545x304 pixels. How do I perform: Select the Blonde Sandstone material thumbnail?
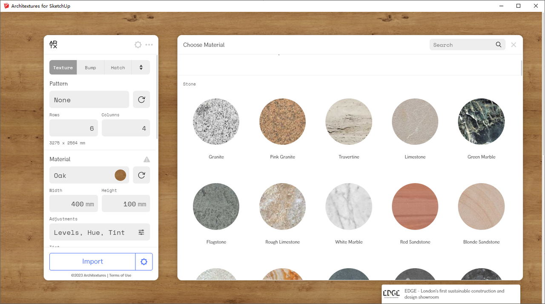pos(482,206)
